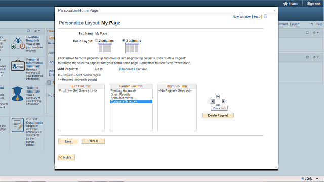324x182 pixels.
Task: Click the Move Left arrow icon
Action: coord(212,101)
